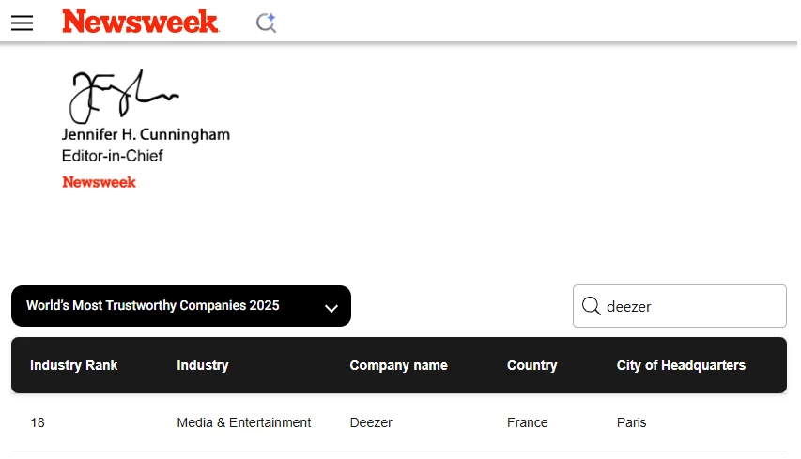
Task: Click the Newsweek logo in the header
Action: coord(140,22)
